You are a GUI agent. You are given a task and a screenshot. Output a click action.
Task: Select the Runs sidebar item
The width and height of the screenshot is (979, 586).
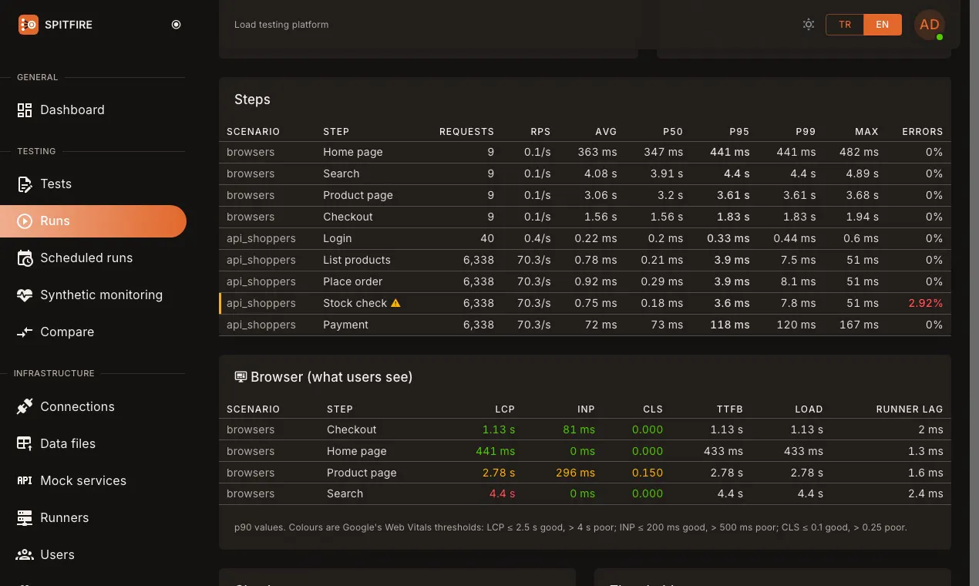(x=93, y=221)
